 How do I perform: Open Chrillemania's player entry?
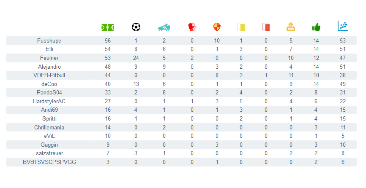point(49,127)
